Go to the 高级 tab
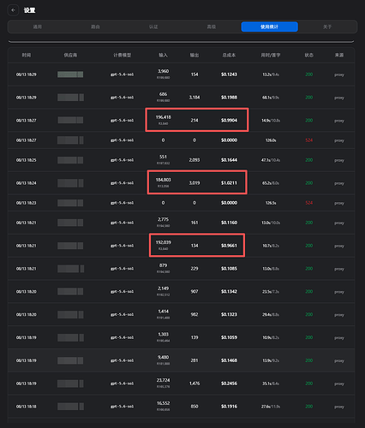Screen dimensions: 365x428 [x=212, y=27]
